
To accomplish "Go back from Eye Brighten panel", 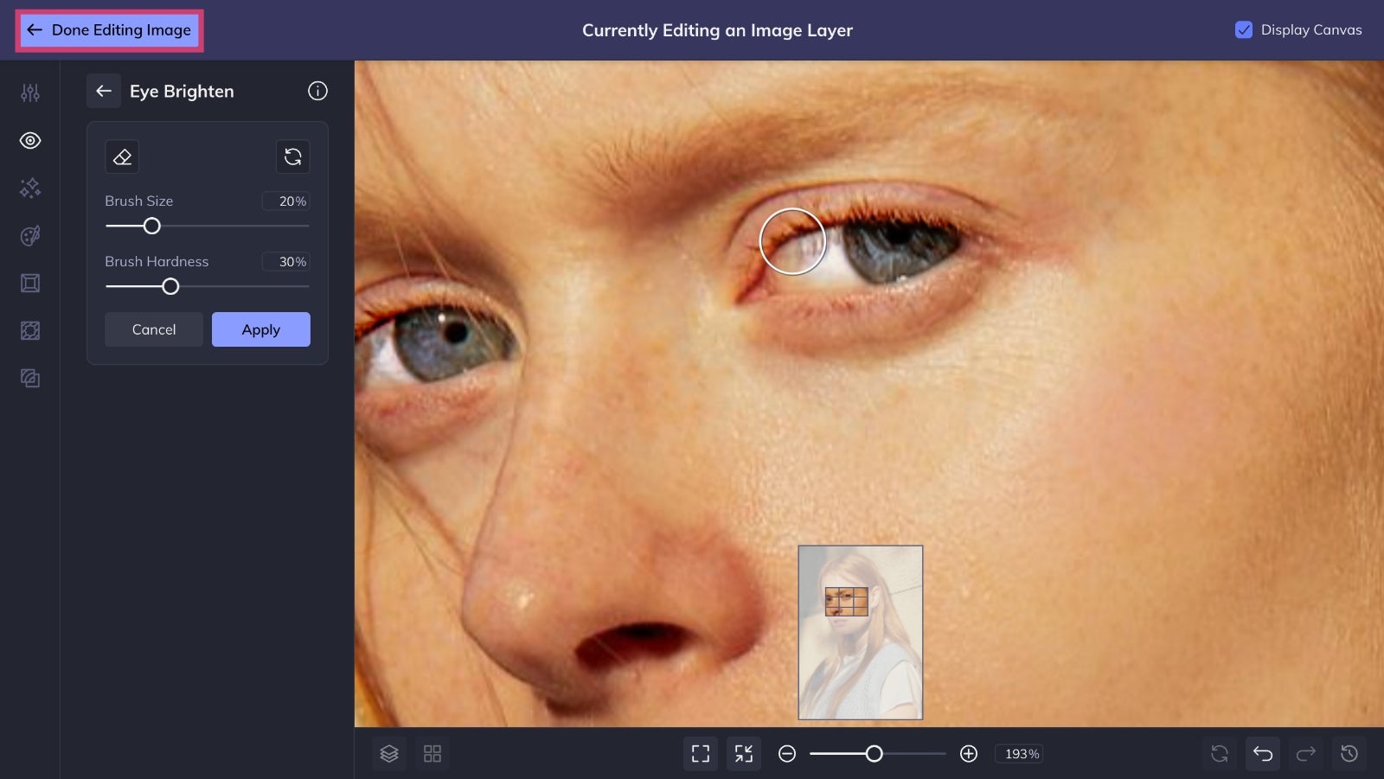I will (x=104, y=91).
